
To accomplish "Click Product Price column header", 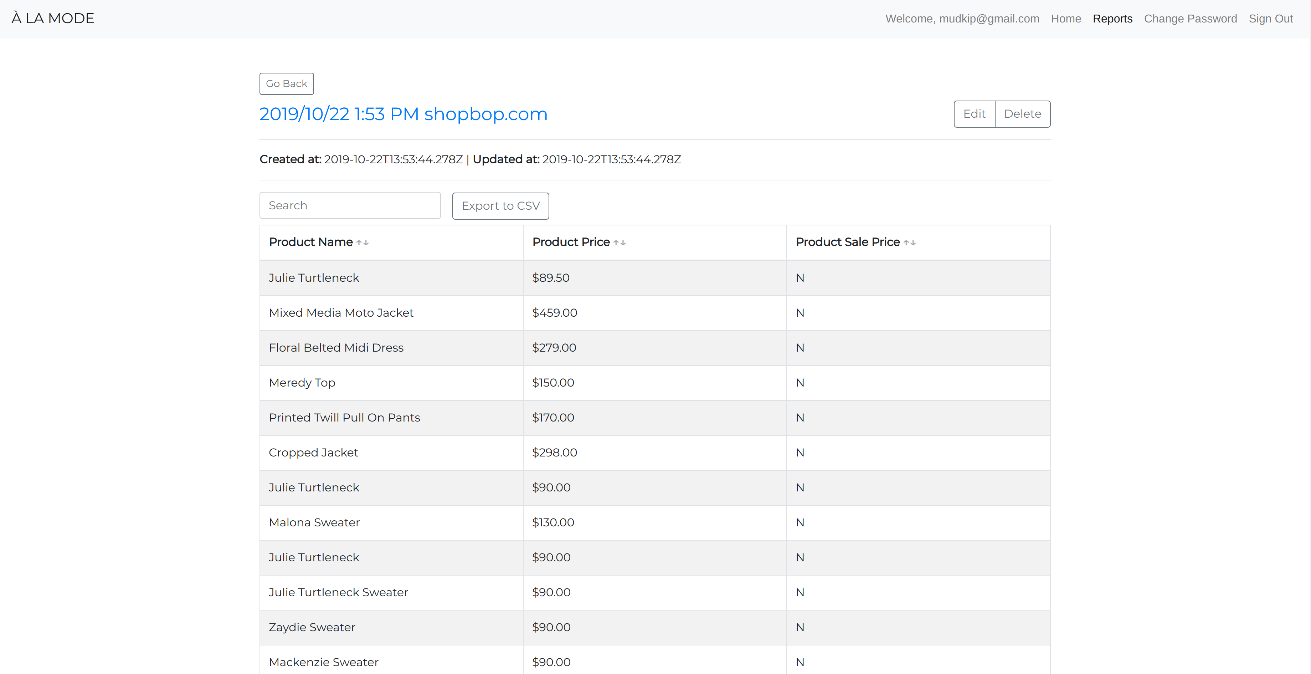I will pos(654,242).
